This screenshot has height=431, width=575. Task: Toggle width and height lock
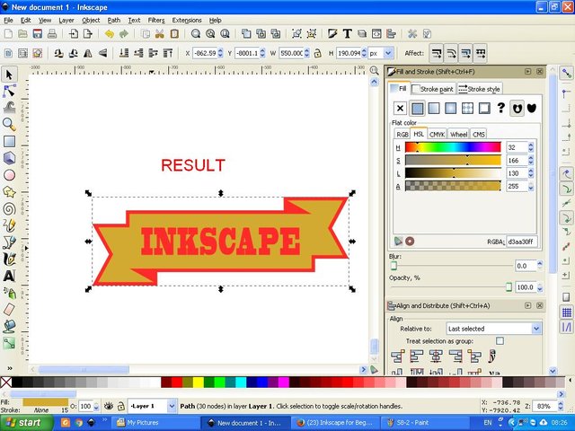tap(317, 54)
